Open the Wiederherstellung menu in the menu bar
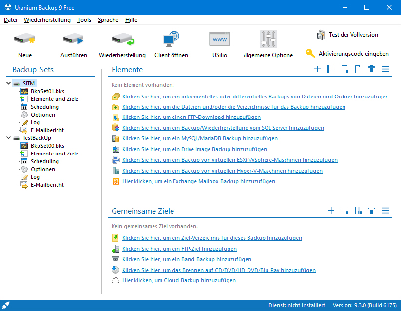The width and height of the screenshot is (401, 311). coord(47,20)
